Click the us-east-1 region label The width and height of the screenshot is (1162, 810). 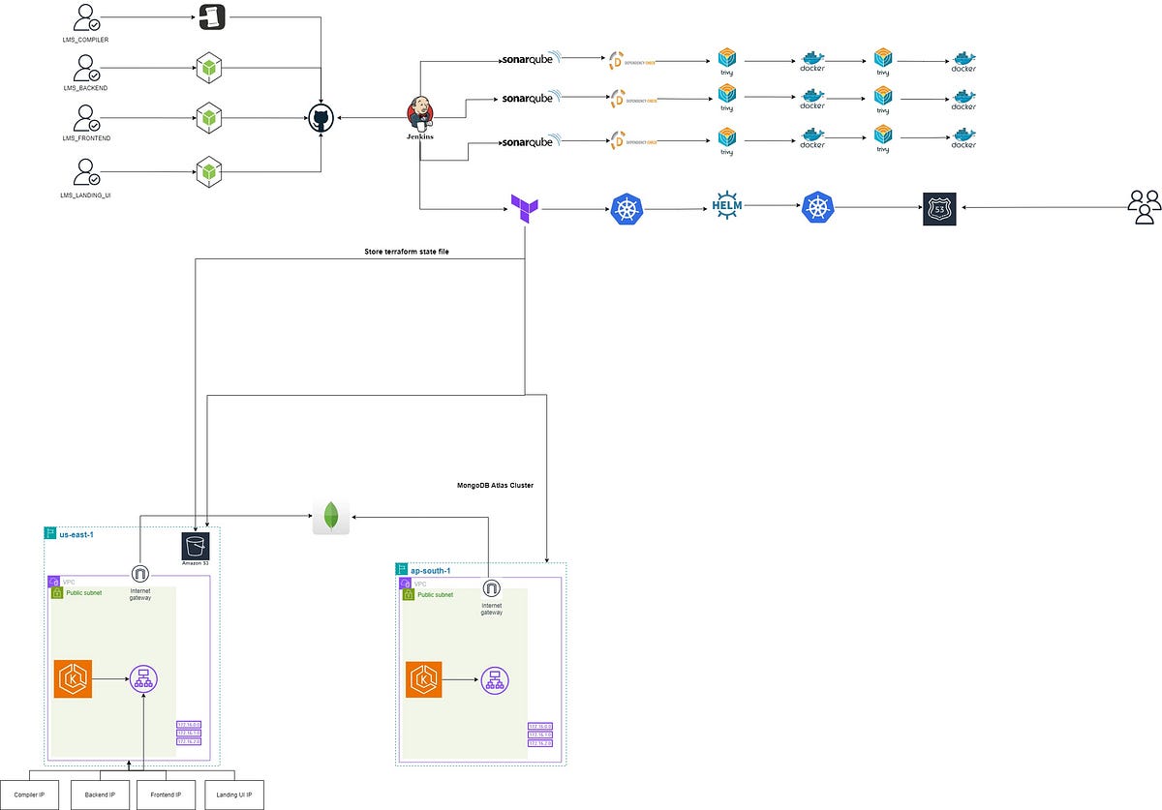tap(74, 533)
